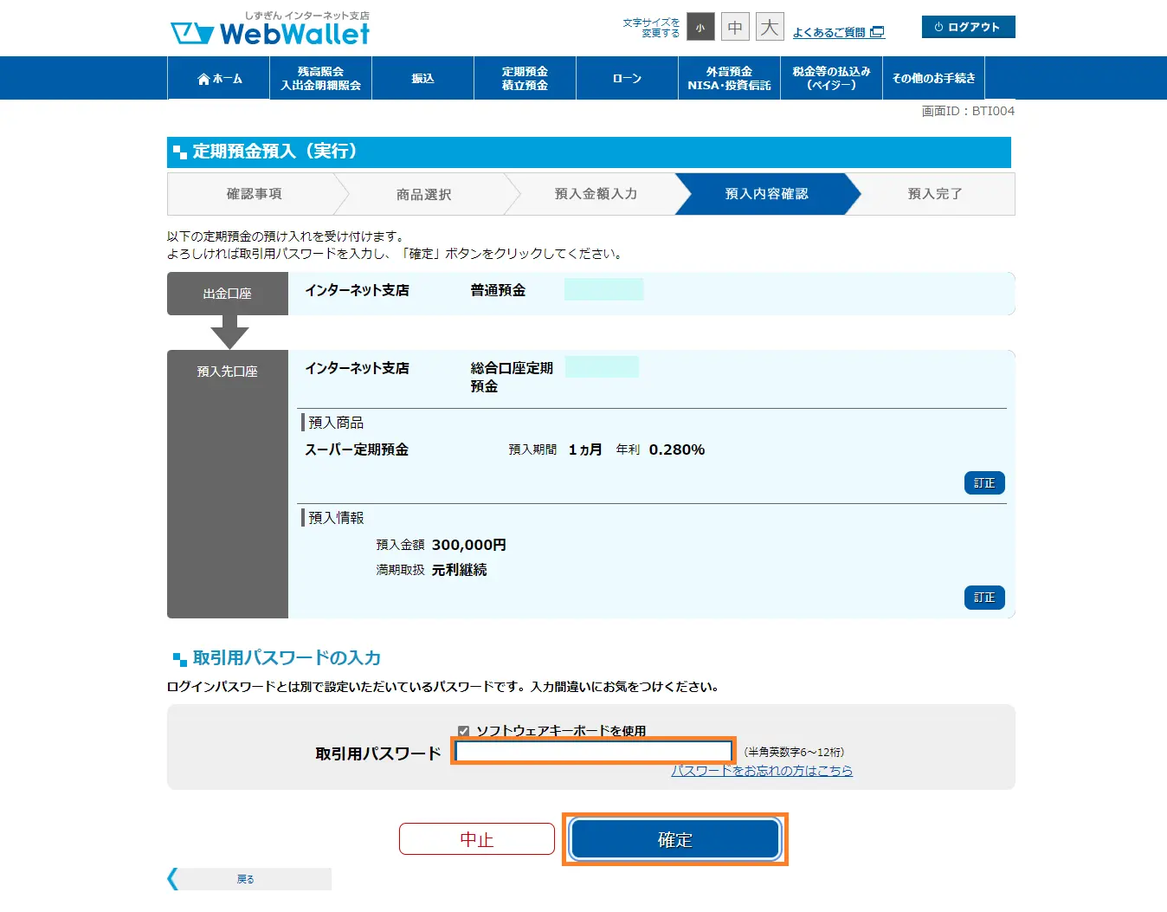Select small font size button 小
1167x912 pixels.
[x=700, y=28]
